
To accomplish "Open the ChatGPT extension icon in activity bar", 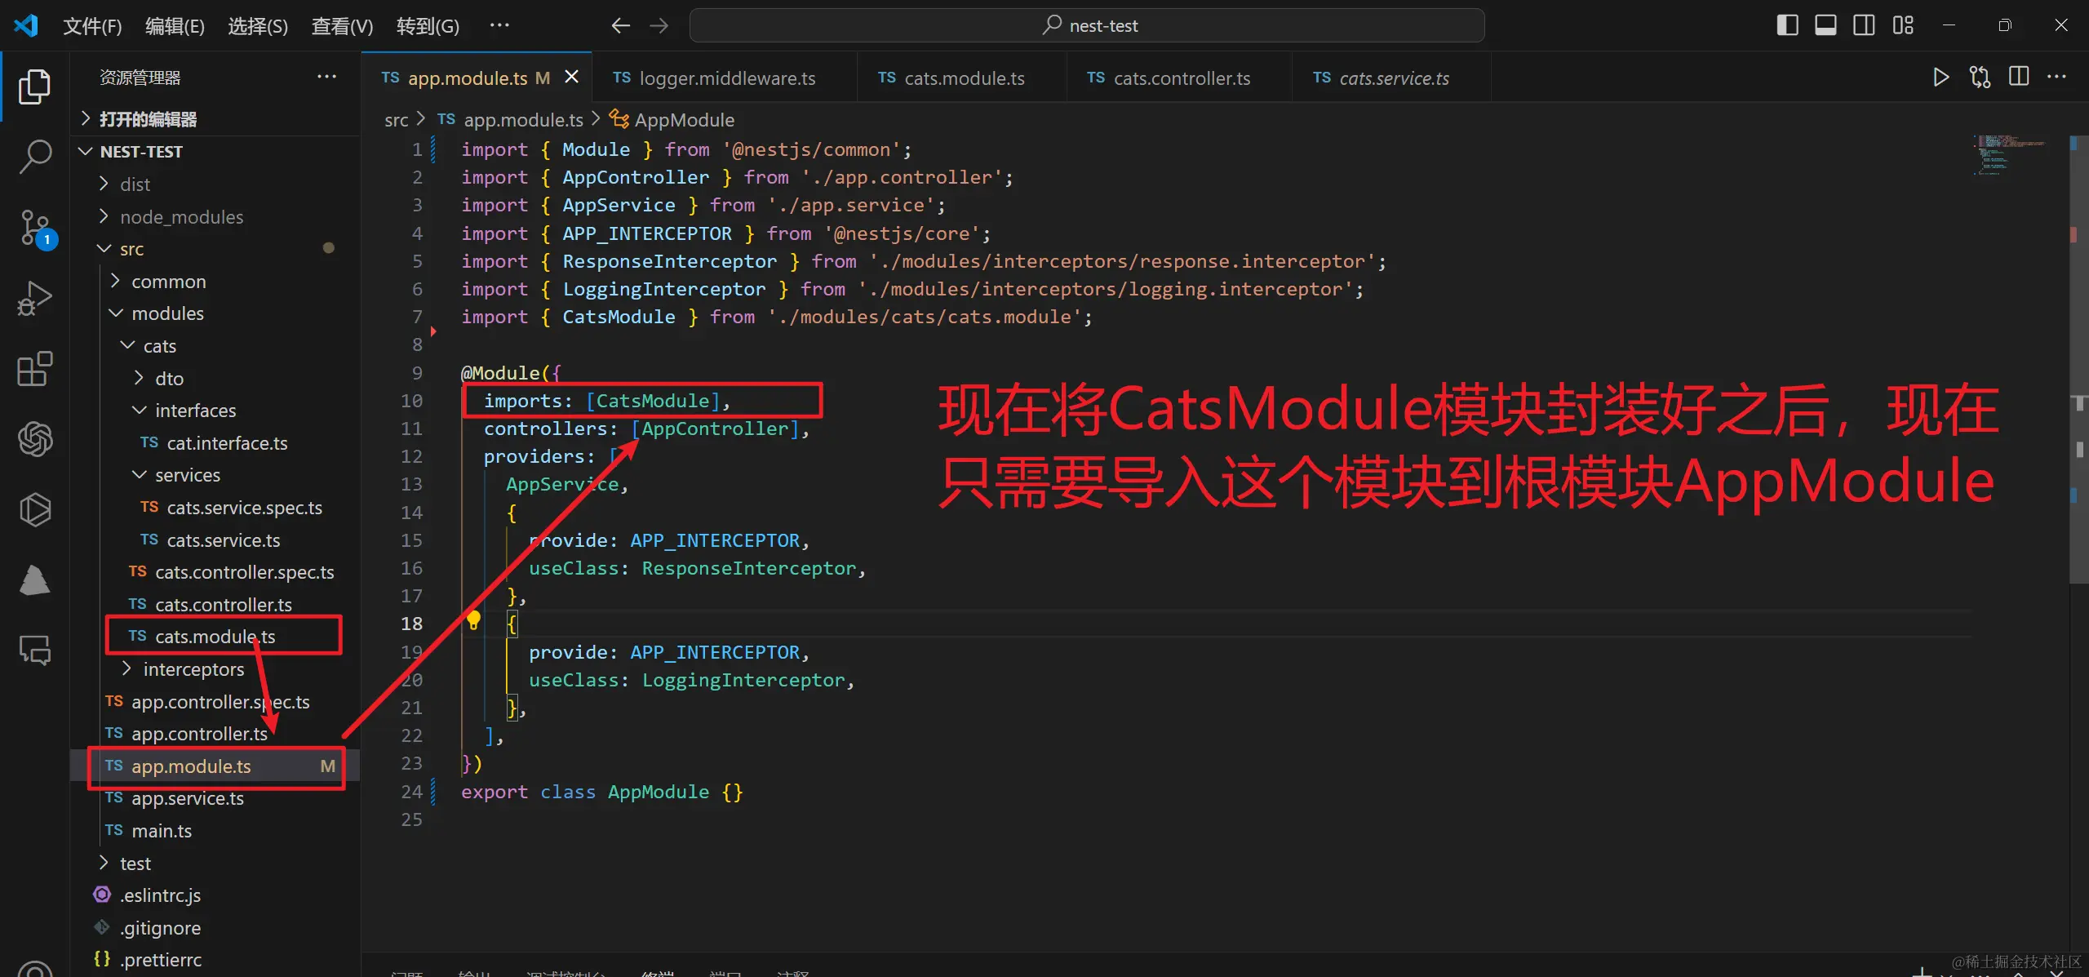I will (34, 439).
